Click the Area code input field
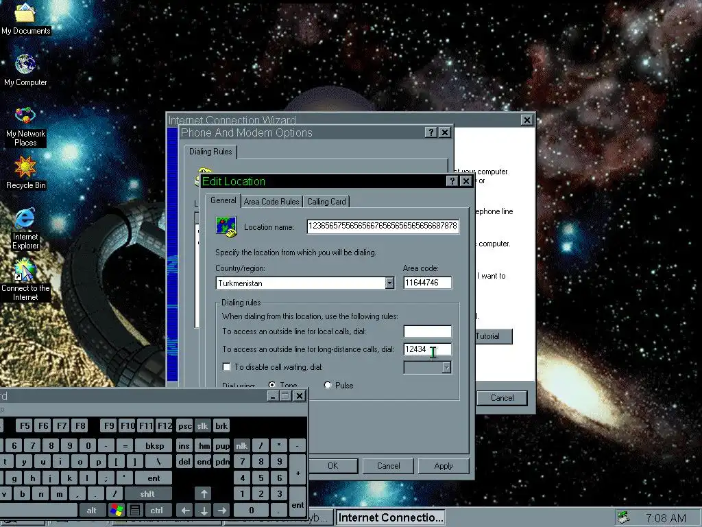The height and width of the screenshot is (527, 702). coord(428,283)
